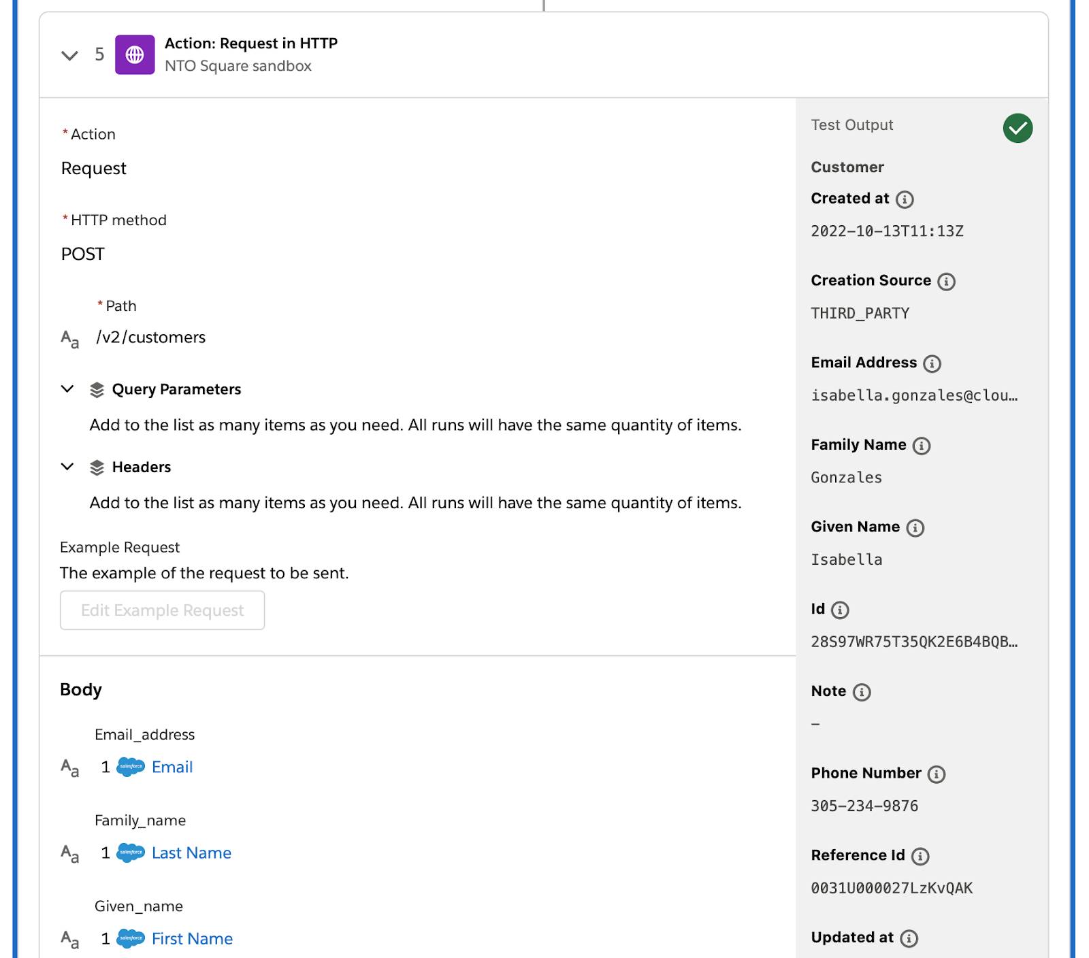Screen dimensions: 1089x958
Task: Click the green test success checkmark
Action: click(x=1018, y=128)
